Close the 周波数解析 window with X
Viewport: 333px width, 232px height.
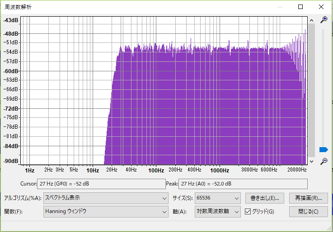click(321, 7)
